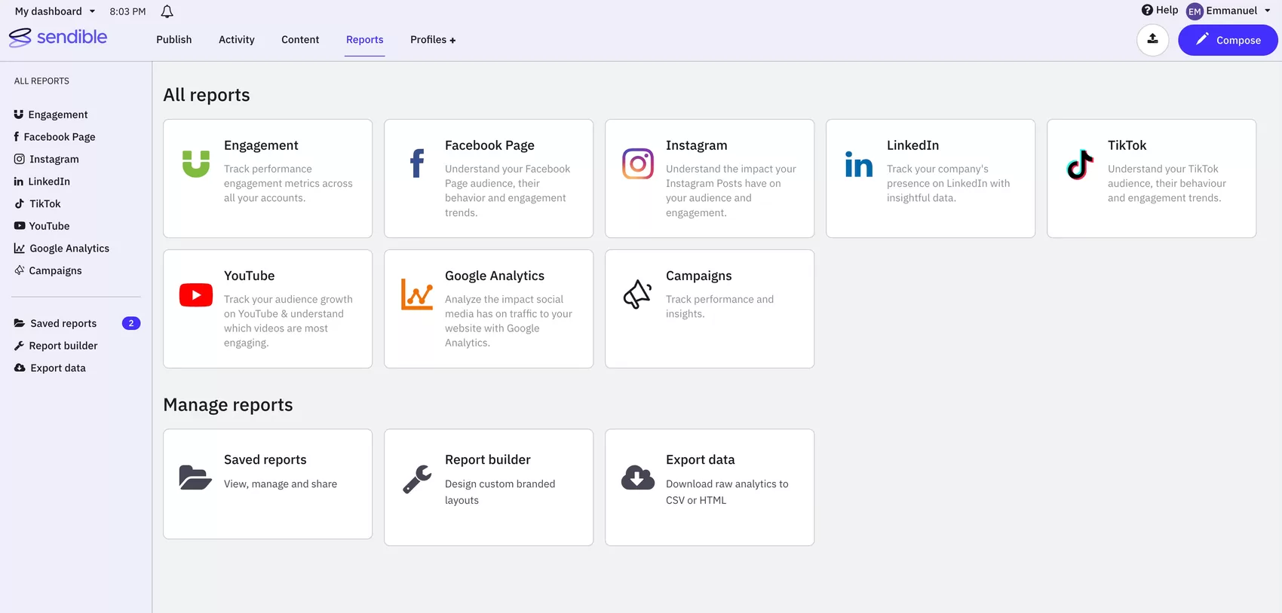
Task: Click the Export data cloud icon
Action: (x=638, y=477)
